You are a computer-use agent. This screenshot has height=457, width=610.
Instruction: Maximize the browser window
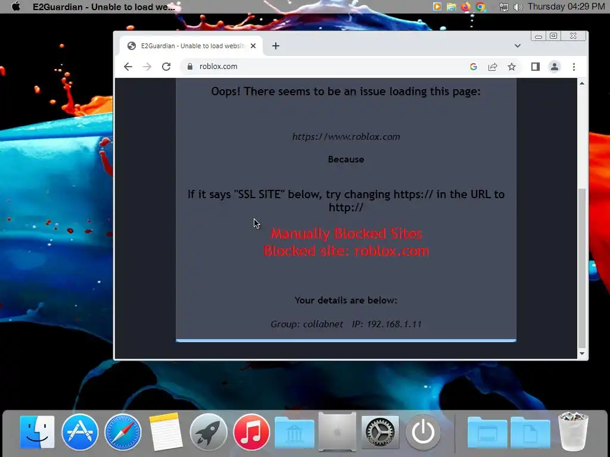[553, 36]
